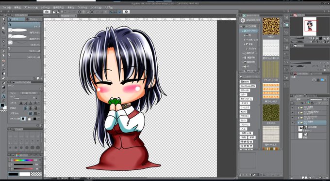The height and width of the screenshot is (181, 330).
Task: Click the highlighted material palette icon in side strip
Action: tap(286, 24)
